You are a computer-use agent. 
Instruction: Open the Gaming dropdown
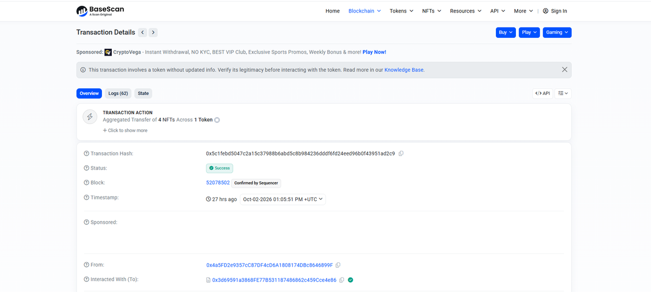click(x=557, y=33)
